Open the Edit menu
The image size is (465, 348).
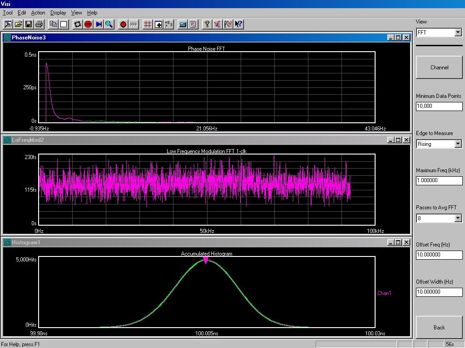[22, 13]
